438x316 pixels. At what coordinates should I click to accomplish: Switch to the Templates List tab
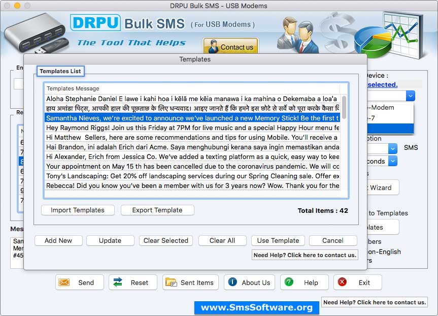click(60, 71)
